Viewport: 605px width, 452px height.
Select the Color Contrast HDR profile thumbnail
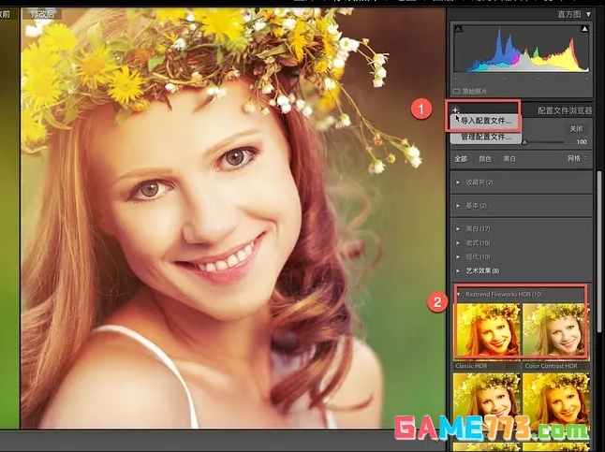pyautogui.click(x=556, y=331)
